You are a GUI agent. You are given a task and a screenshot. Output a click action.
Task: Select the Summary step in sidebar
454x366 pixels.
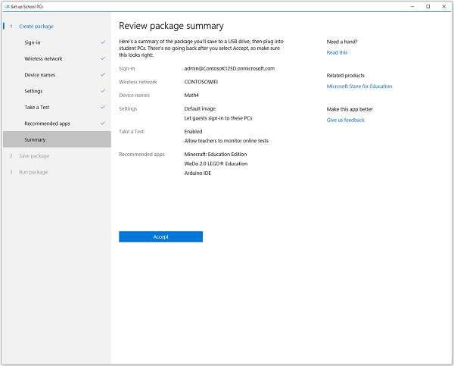(35, 139)
